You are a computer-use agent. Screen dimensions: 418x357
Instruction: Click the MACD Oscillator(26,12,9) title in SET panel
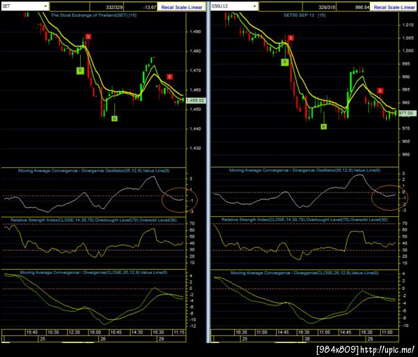click(x=94, y=171)
